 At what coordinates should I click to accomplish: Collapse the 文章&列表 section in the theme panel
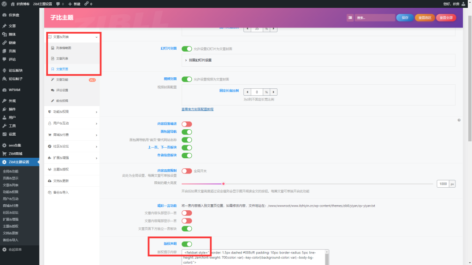pyautogui.click(x=72, y=37)
